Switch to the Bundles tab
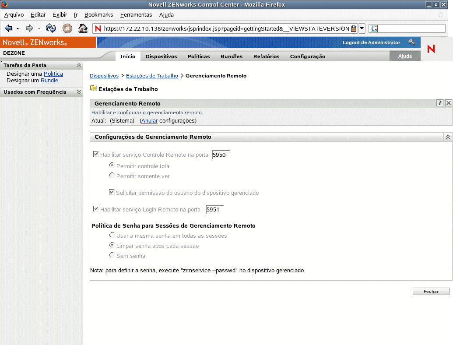 (x=232, y=56)
